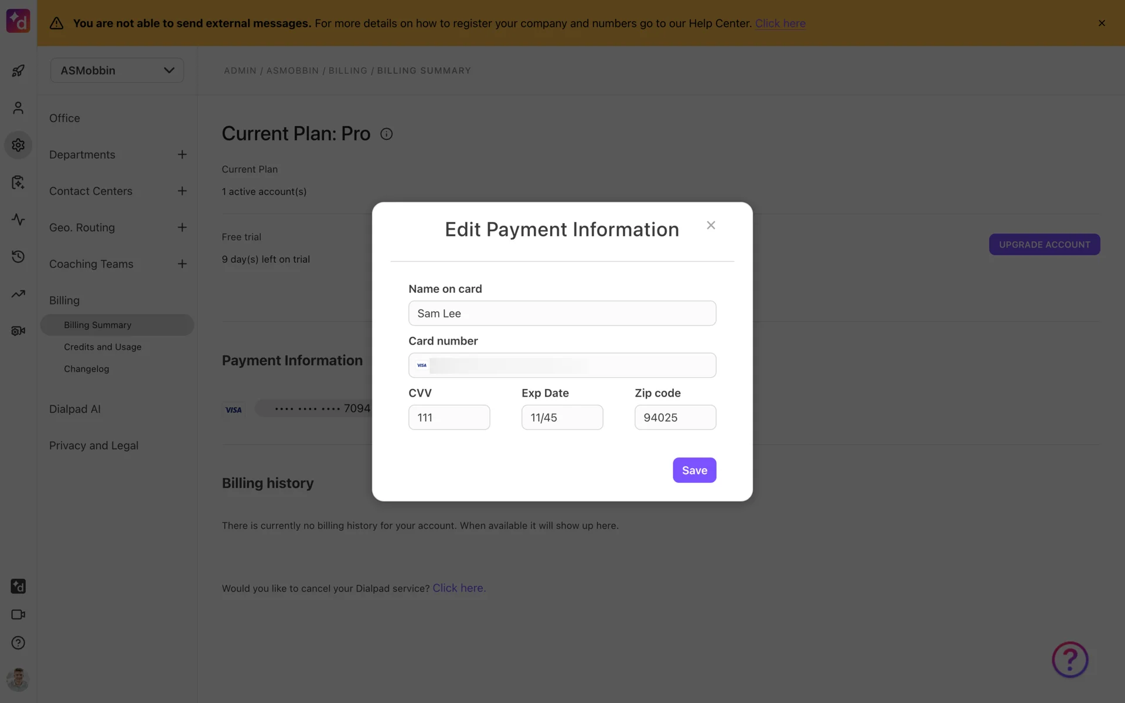The image size is (1125, 703).
Task: Open the contacts person icon
Action: coord(18,108)
